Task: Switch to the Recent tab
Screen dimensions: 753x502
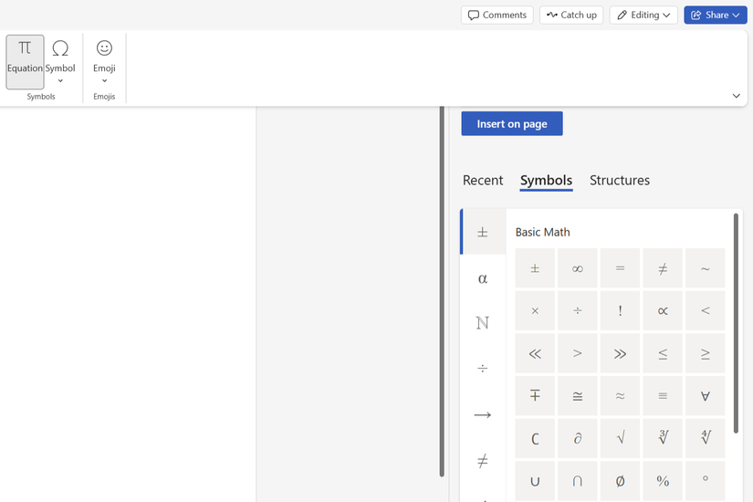Action: point(483,180)
